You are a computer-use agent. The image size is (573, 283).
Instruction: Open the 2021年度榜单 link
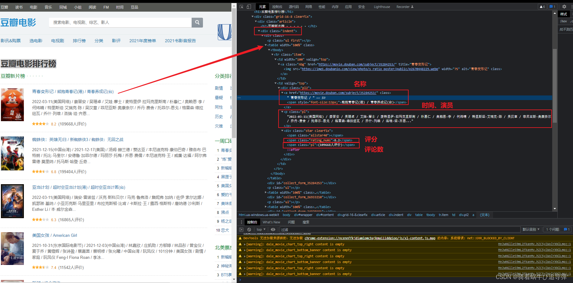click(x=143, y=41)
